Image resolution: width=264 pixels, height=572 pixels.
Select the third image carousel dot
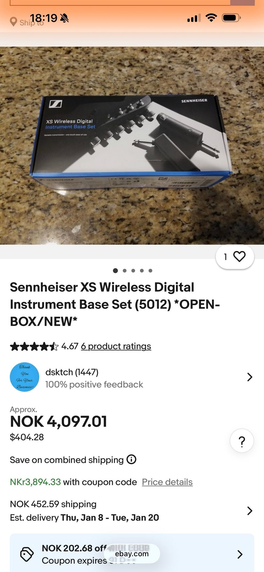(x=133, y=270)
